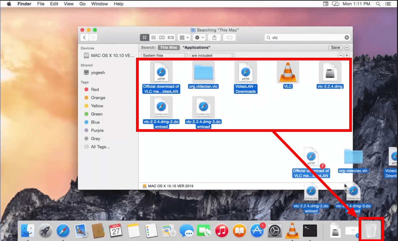Viewport: 398px width, 241px height.
Task: Open the System files criteria dropdown
Action: click(x=164, y=55)
